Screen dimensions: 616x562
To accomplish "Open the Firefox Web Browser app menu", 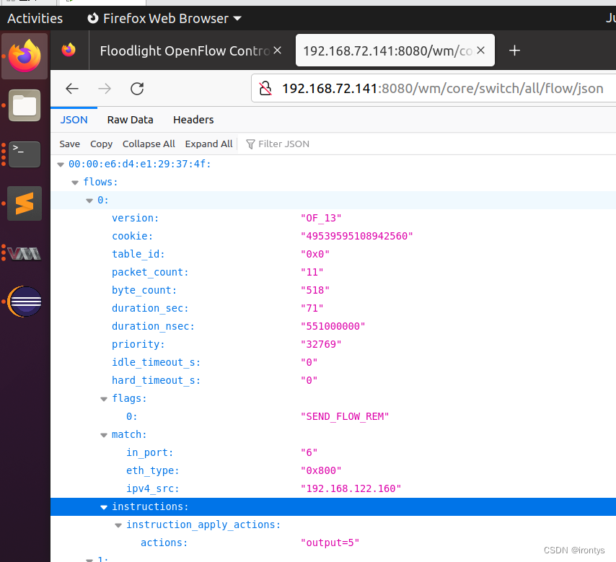I will click(164, 19).
